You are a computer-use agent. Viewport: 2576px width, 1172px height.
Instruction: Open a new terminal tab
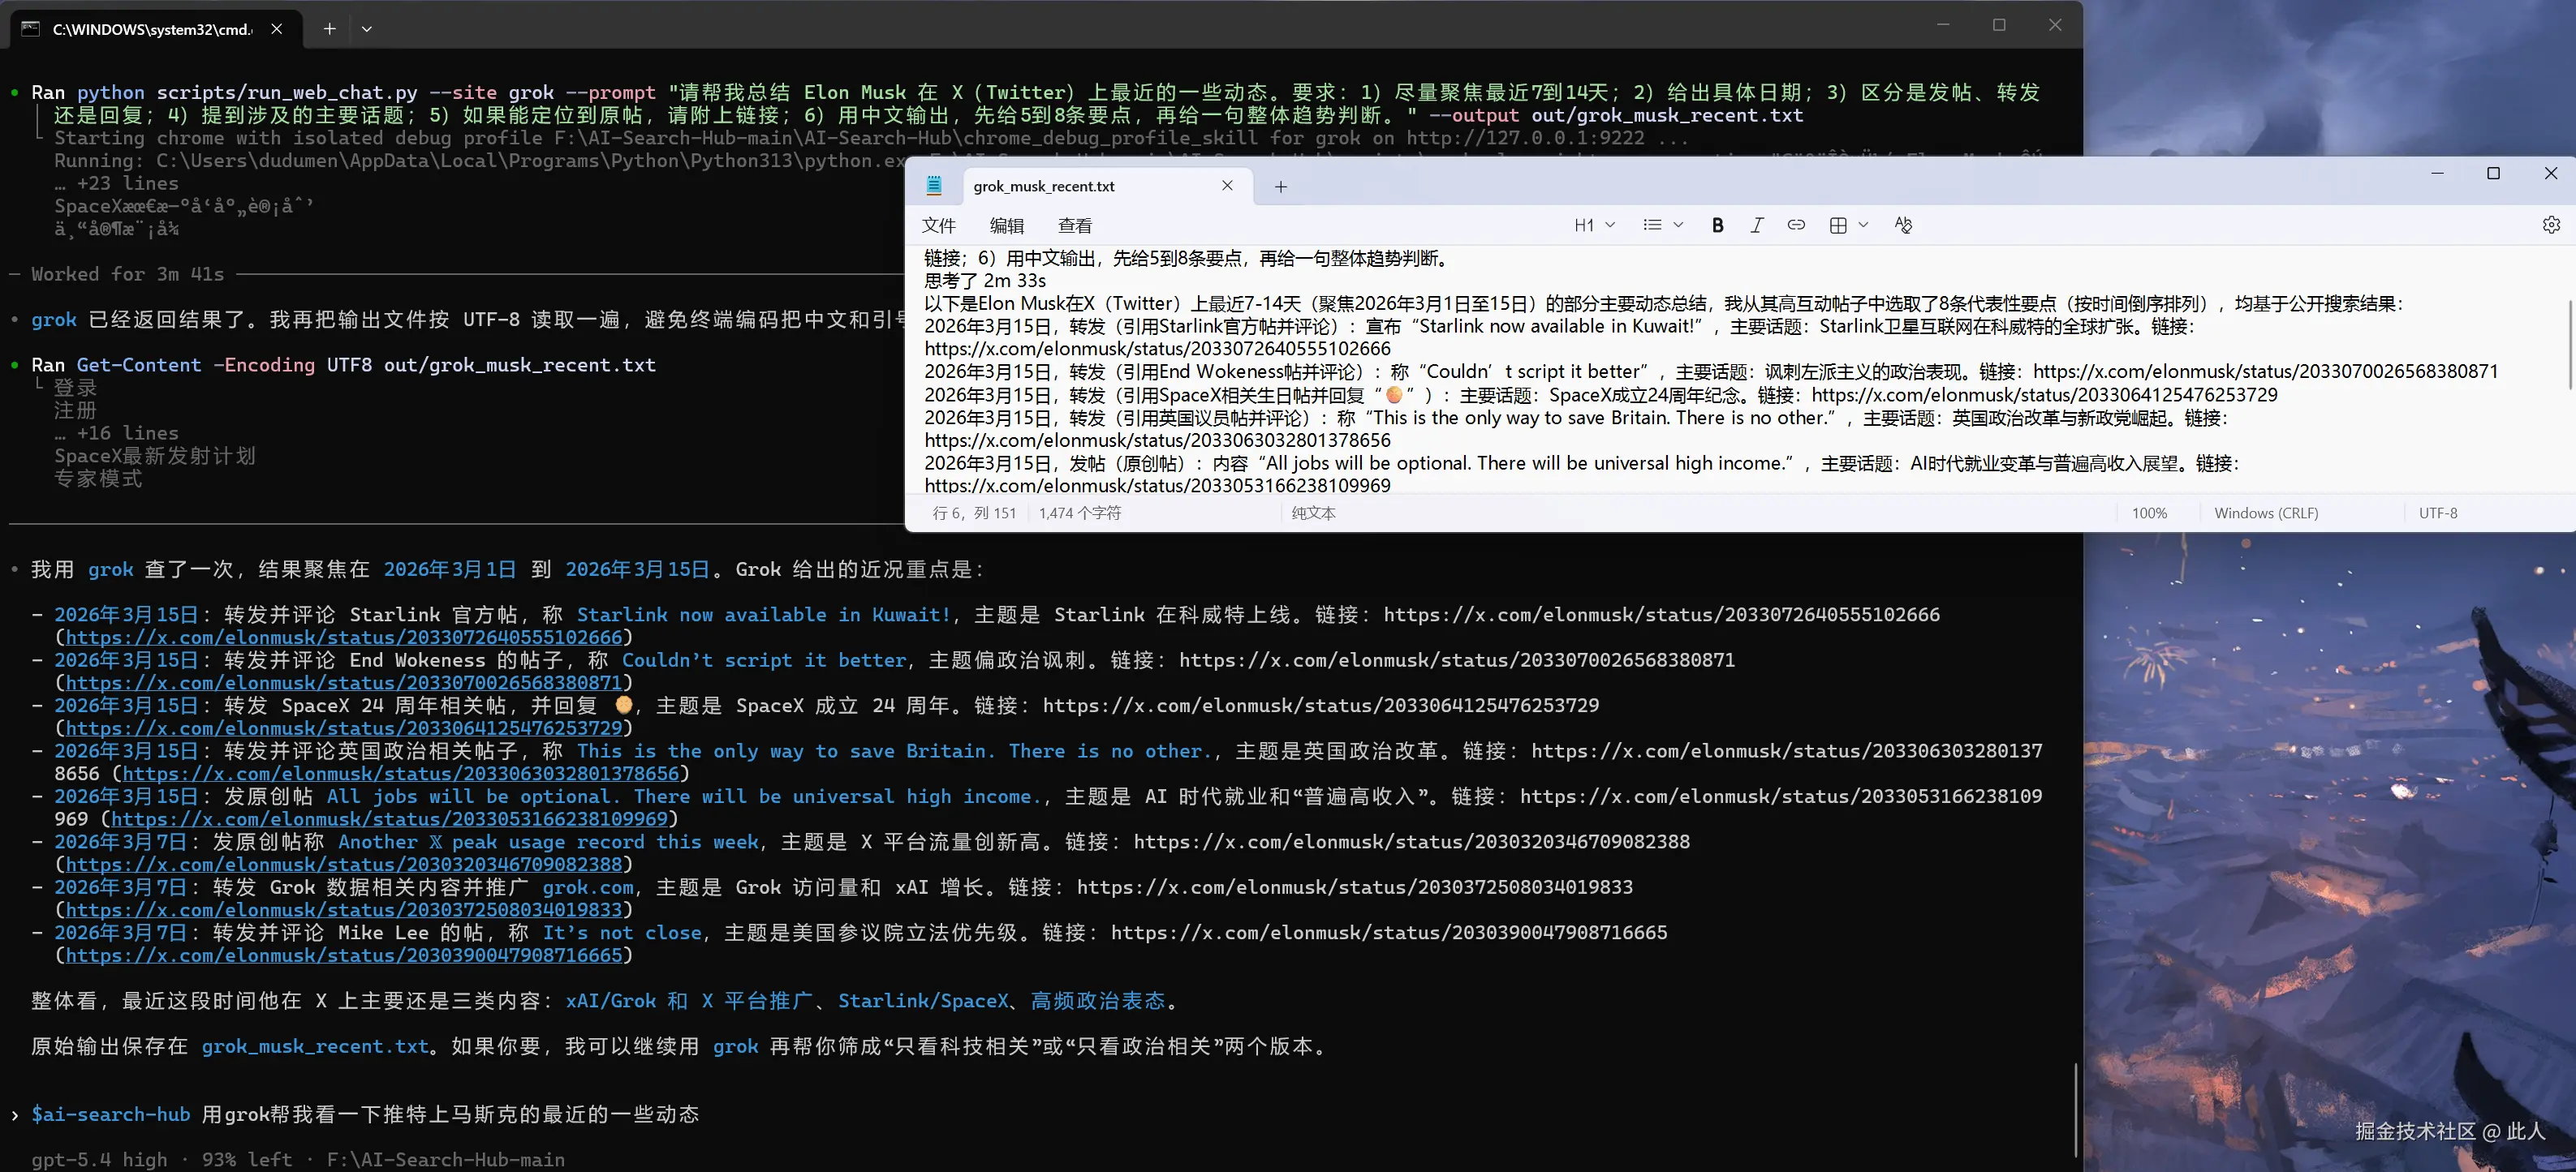pyautogui.click(x=329, y=29)
